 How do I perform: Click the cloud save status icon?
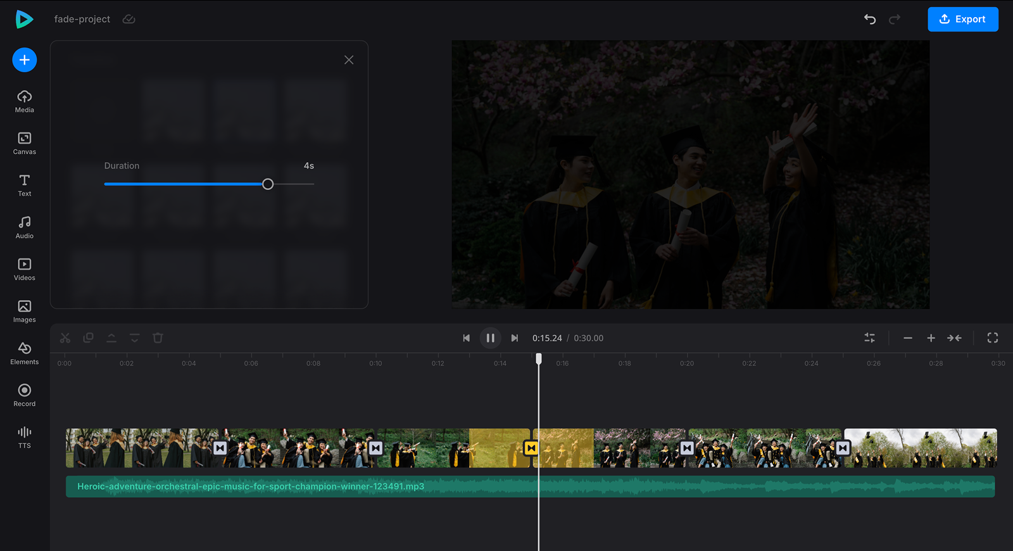[129, 19]
